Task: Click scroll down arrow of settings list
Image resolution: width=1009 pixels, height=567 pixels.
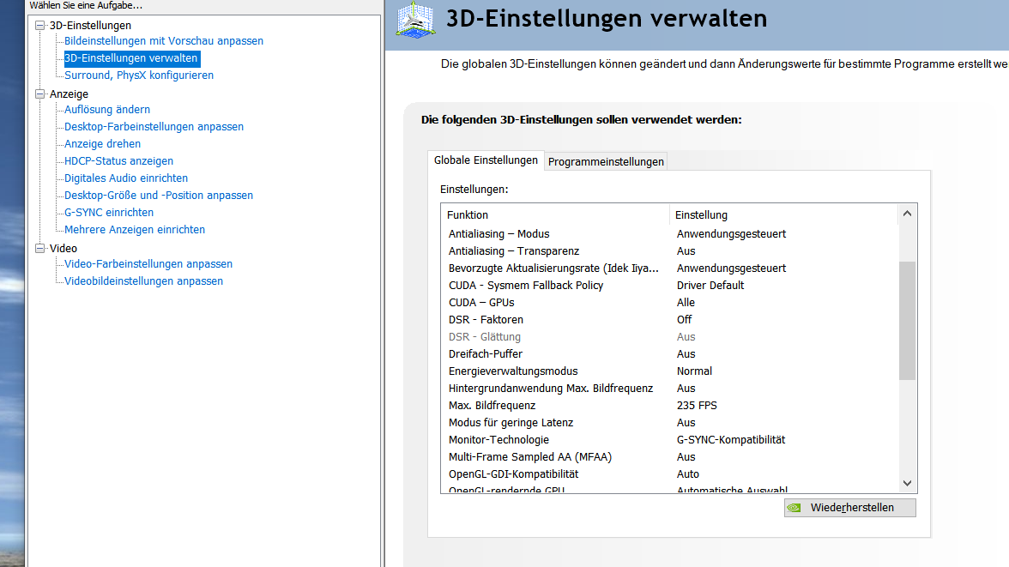Action: tap(908, 483)
